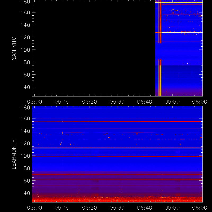Click 05:30 under the San Vito plot
The image size is (212, 212).
point(117,102)
